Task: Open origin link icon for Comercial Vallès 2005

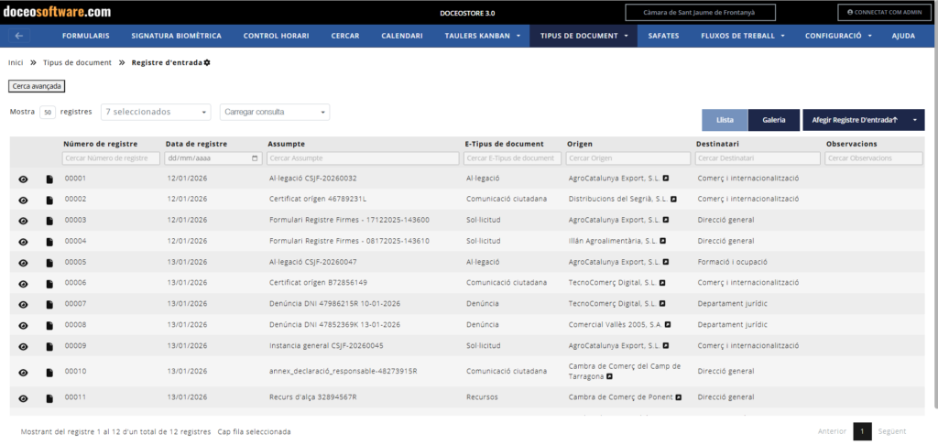Action: 668,324
